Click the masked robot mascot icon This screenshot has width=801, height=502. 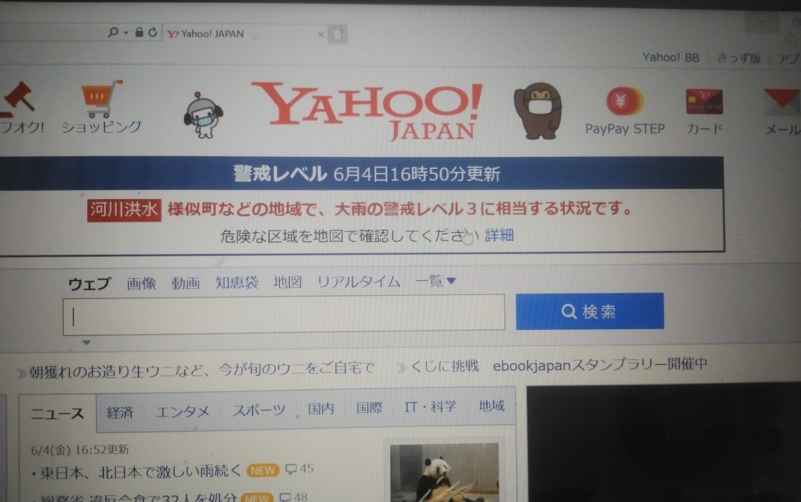coord(203,115)
